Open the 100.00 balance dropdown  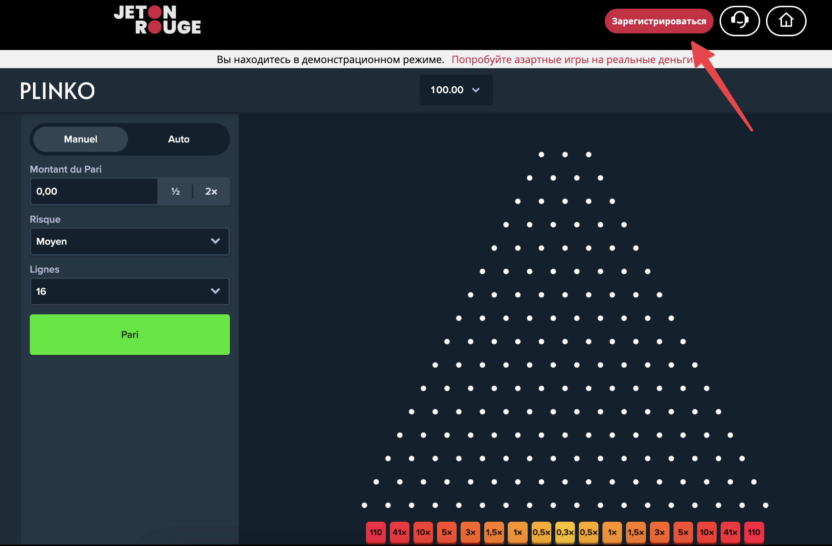click(456, 90)
